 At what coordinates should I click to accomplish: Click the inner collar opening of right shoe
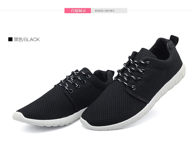(x=160, y=49)
